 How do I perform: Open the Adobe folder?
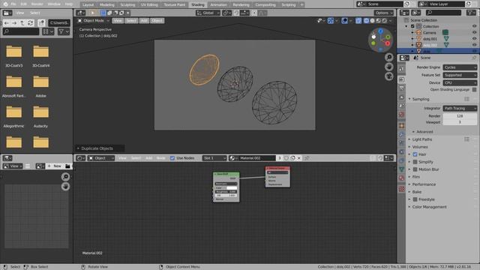[x=40, y=85]
